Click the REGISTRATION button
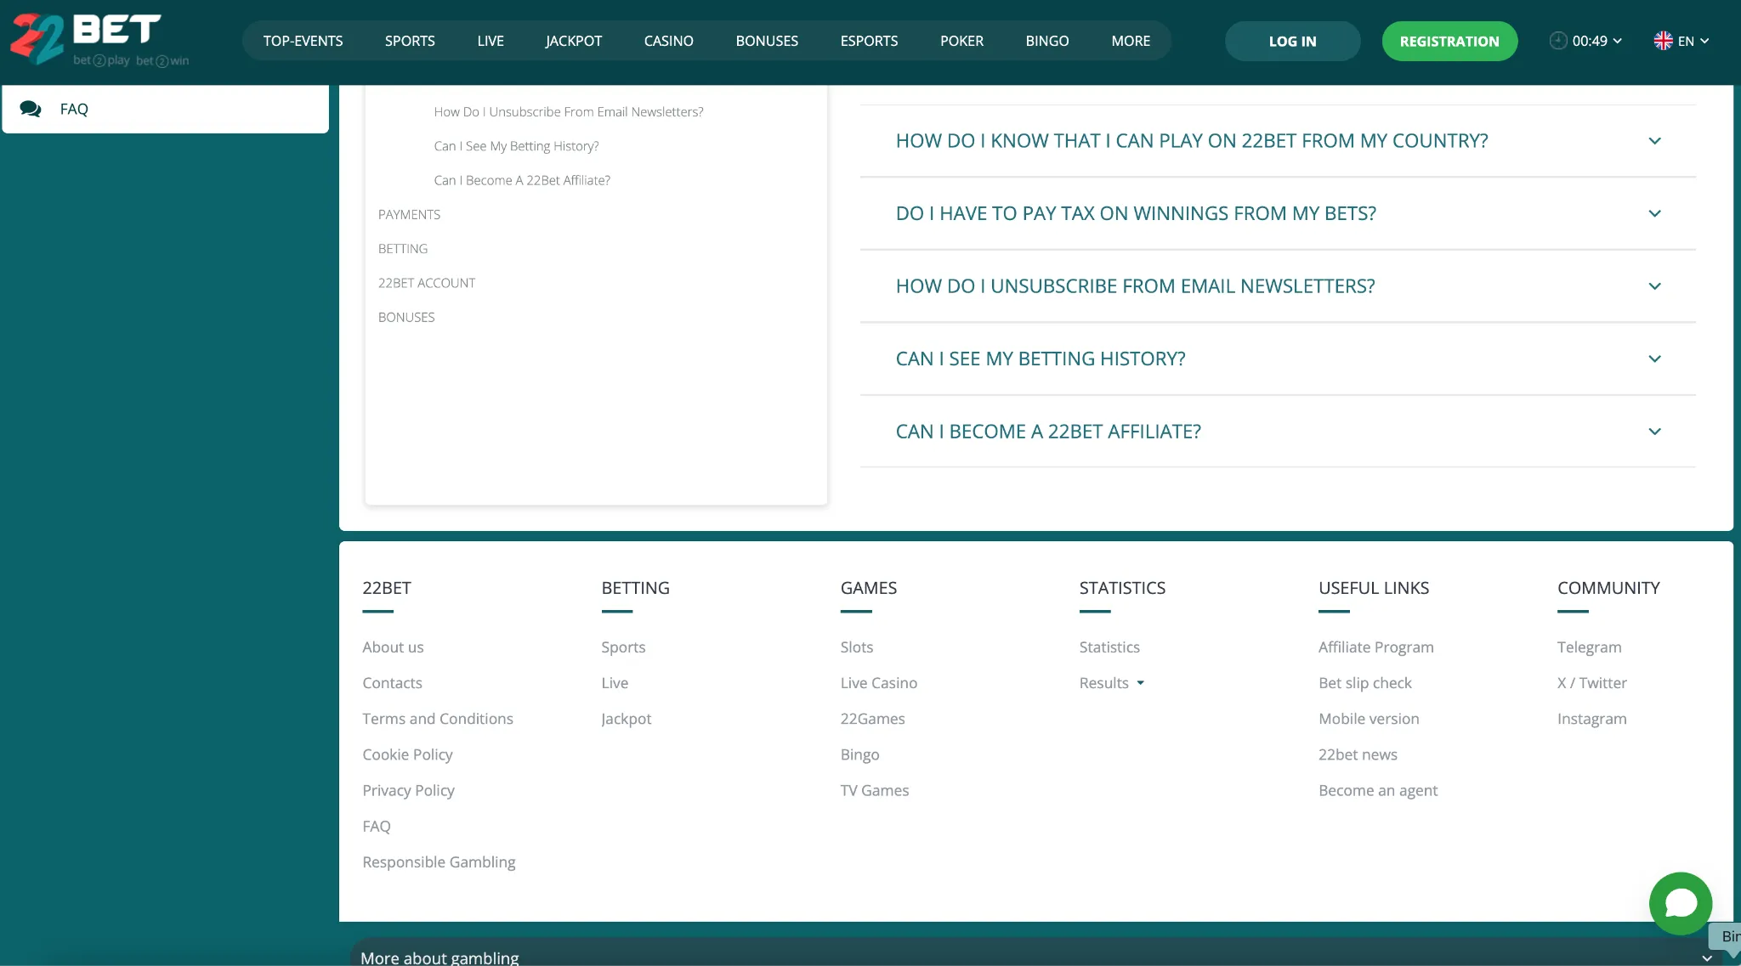1741x966 pixels. point(1449,41)
